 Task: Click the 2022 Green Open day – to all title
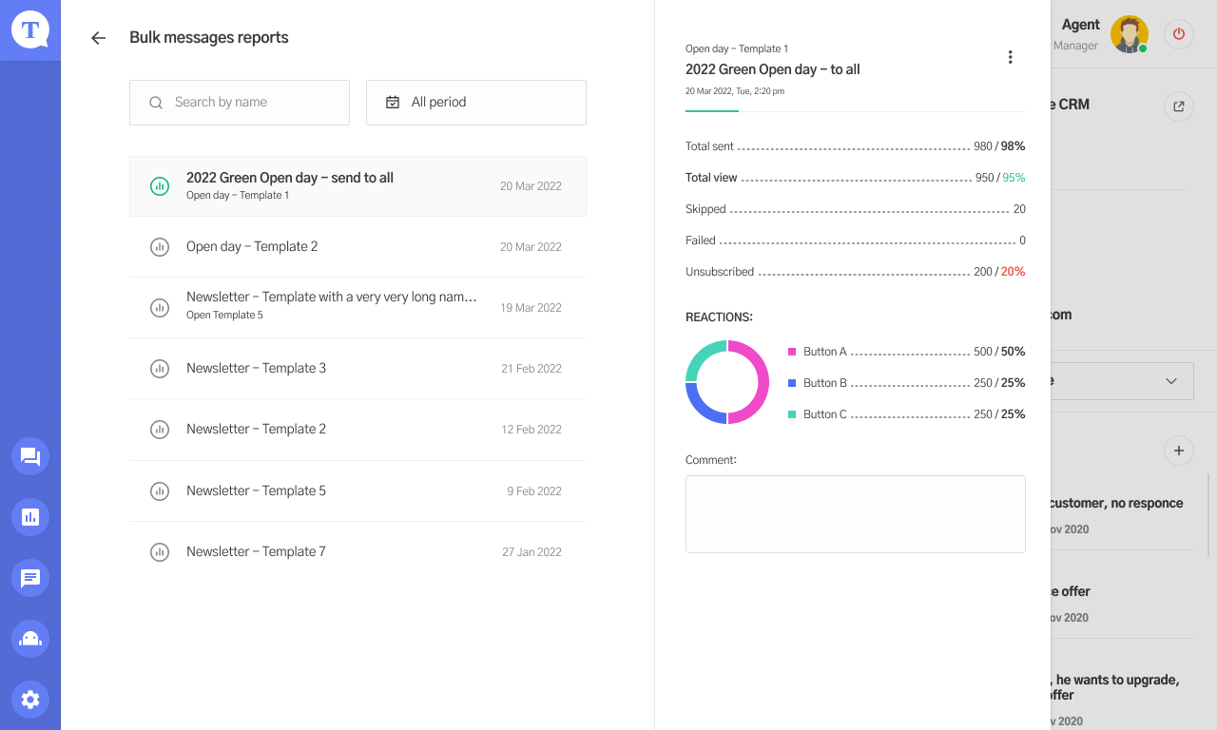pyautogui.click(x=773, y=69)
